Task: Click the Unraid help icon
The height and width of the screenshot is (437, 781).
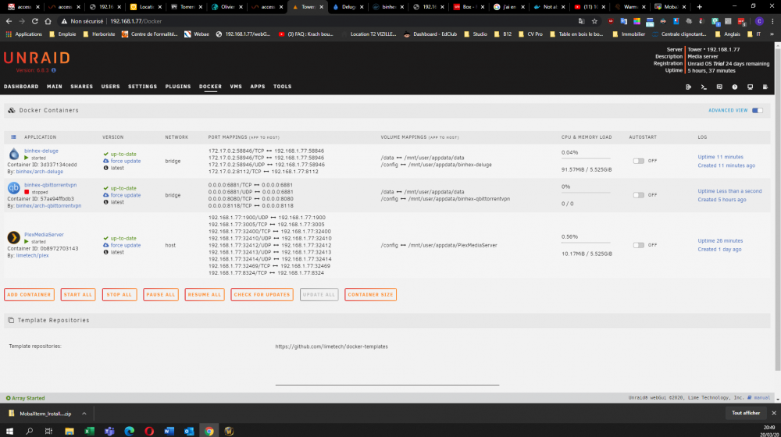Action: [x=735, y=87]
